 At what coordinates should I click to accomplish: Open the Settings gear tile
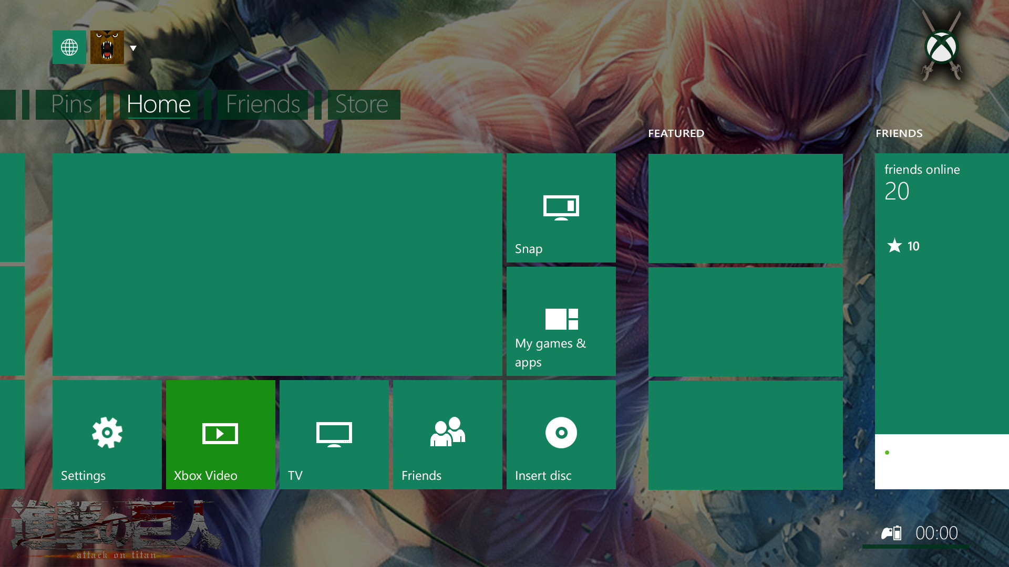pyautogui.click(x=107, y=435)
